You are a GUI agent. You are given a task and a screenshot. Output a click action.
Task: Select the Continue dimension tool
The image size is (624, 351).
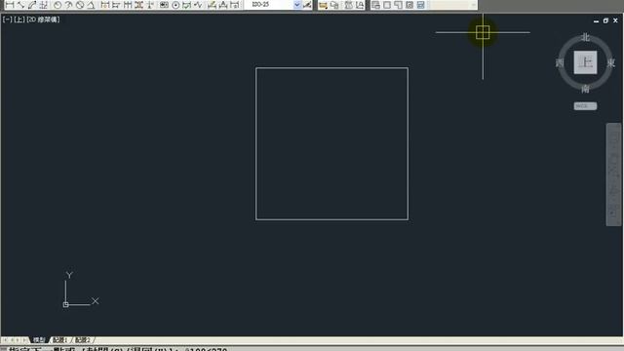coord(128,5)
